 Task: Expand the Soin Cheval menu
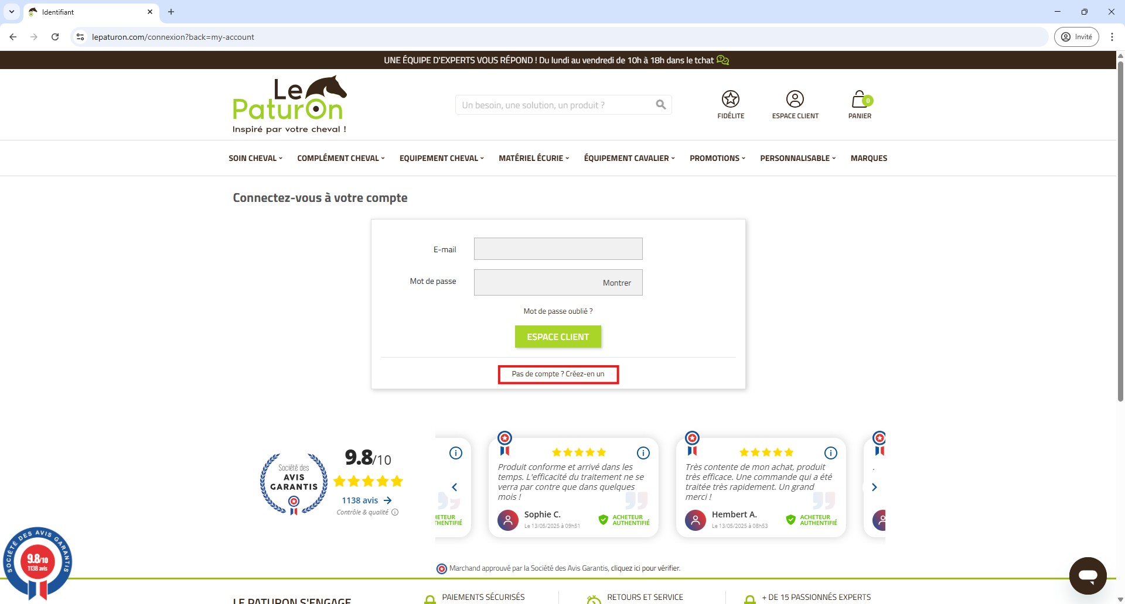[255, 158]
